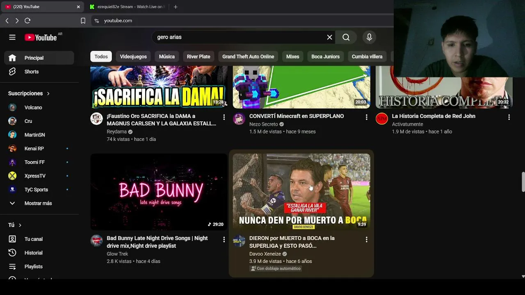The height and width of the screenshot is (295, 525).
Task: Open the Bad Bunny Late Night Drive Songs title
Action: click(x=157, y=242)
